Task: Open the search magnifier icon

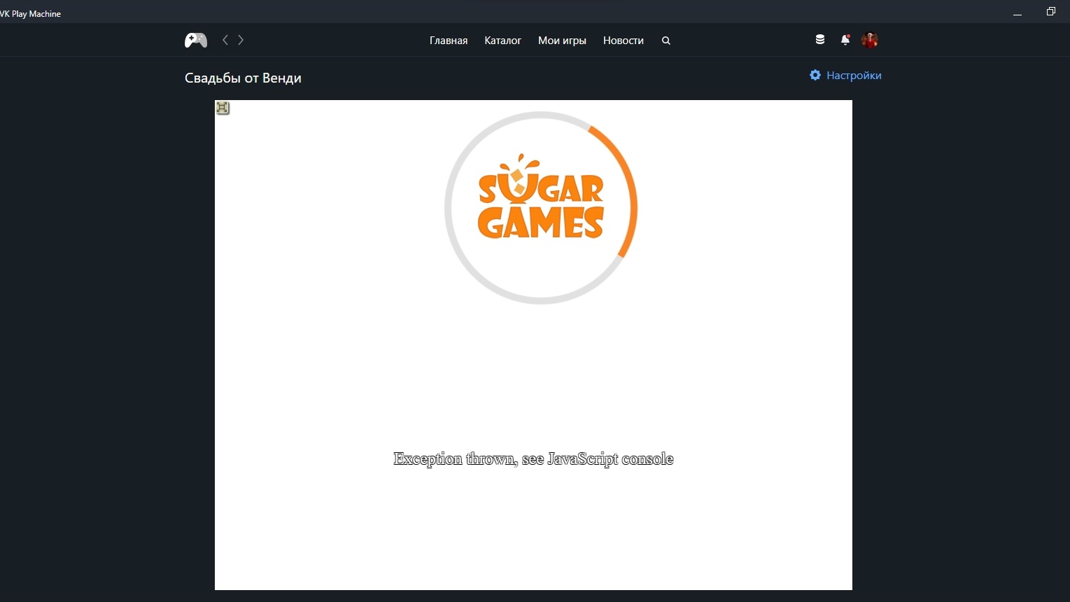Action: tap(666, 41)
